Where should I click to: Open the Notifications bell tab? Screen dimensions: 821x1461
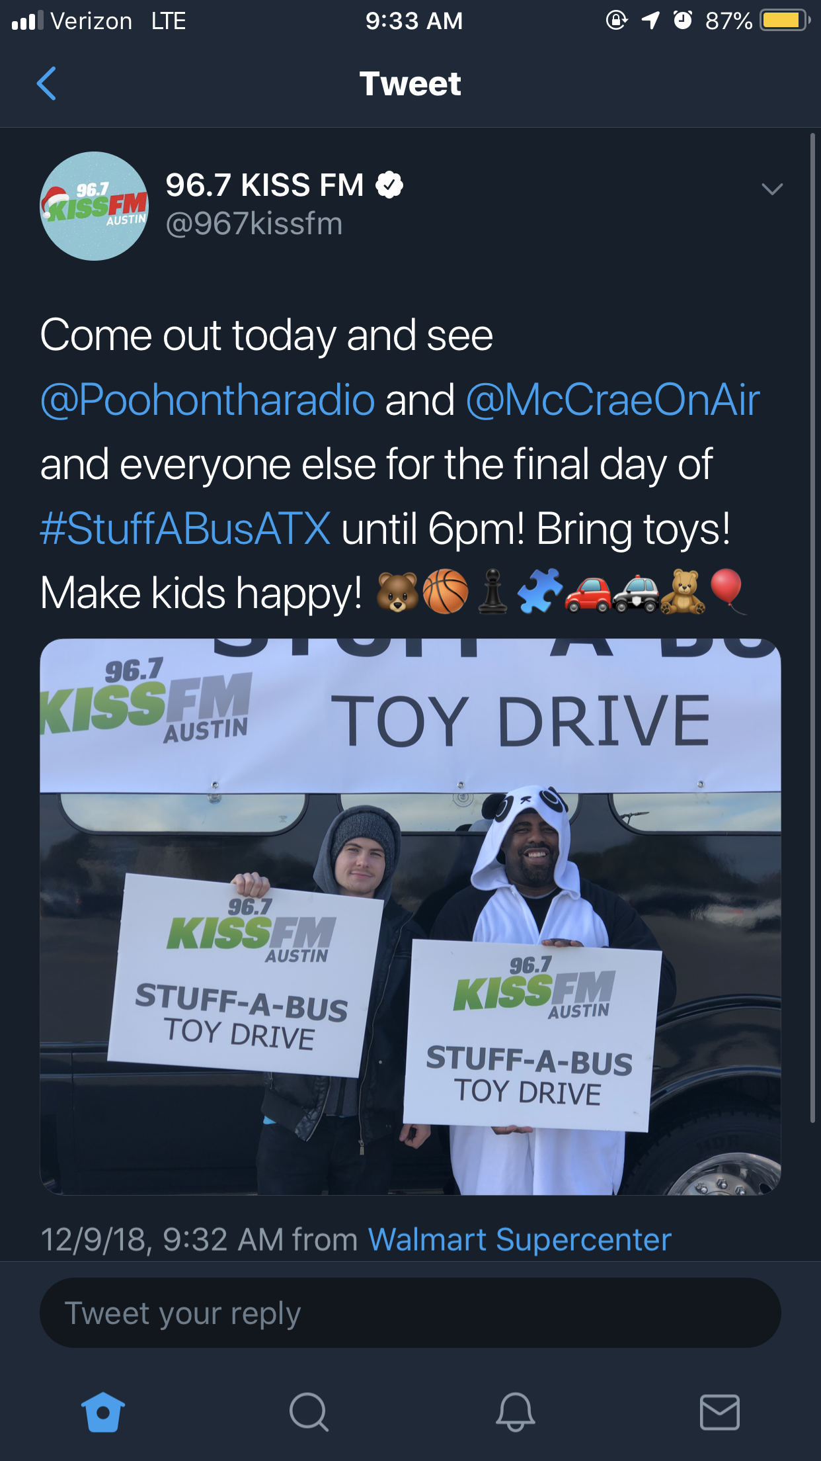(x=515, y=1412)
